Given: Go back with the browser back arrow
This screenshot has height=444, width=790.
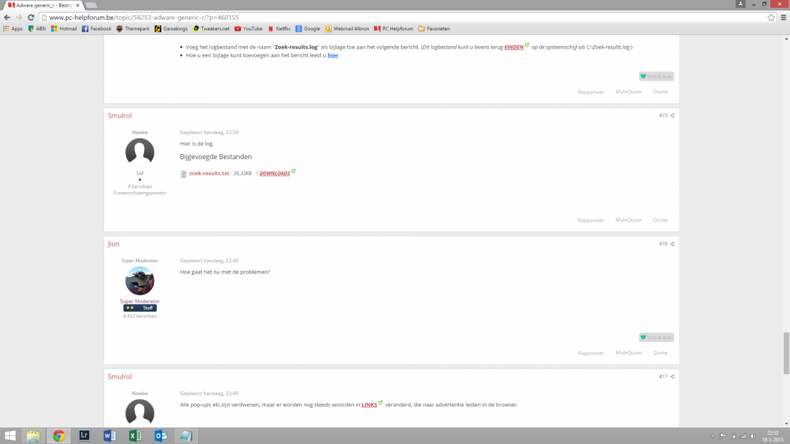Looking at the screenshot, I should click(x=7, y=17).
